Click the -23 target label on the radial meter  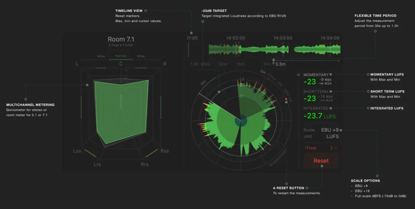pos(241,85)
